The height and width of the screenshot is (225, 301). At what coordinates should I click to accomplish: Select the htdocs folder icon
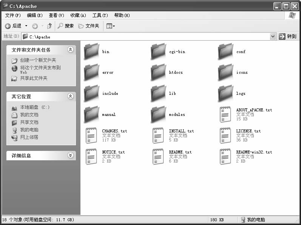coord(159,72)
